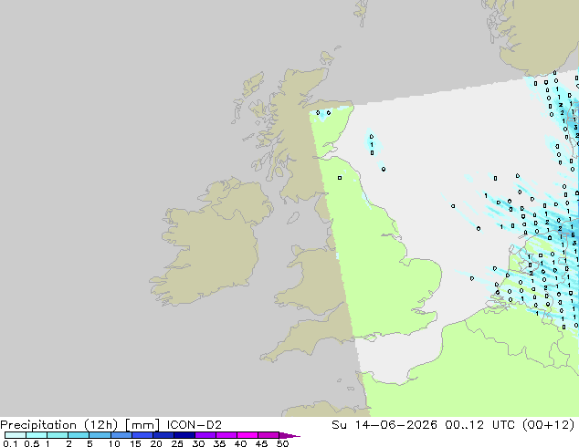The image size is (579, 447).
Task: Click the small rain cell off eastern Scotland
Action: [373, 144]
